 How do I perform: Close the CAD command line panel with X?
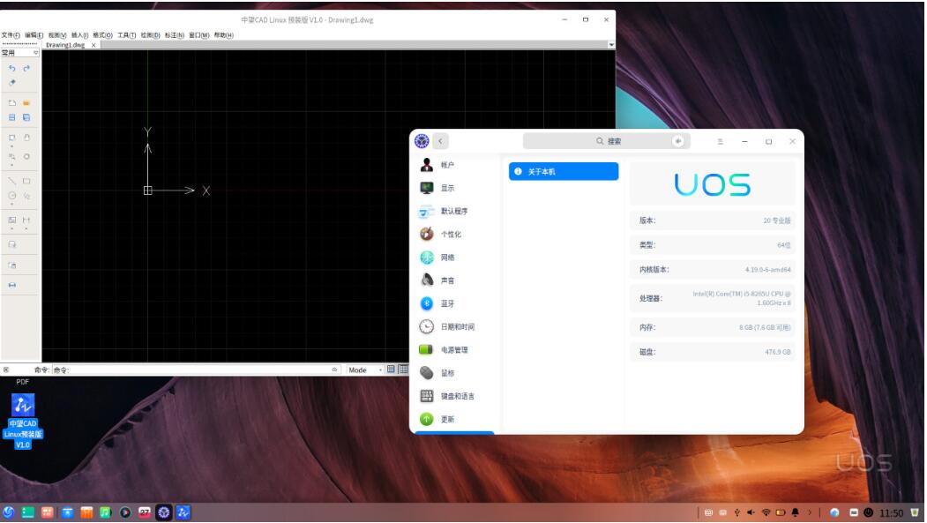click(x=6, y=370)
